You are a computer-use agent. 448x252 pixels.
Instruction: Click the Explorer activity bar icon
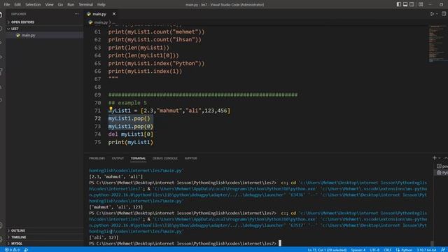coord(1,15)
